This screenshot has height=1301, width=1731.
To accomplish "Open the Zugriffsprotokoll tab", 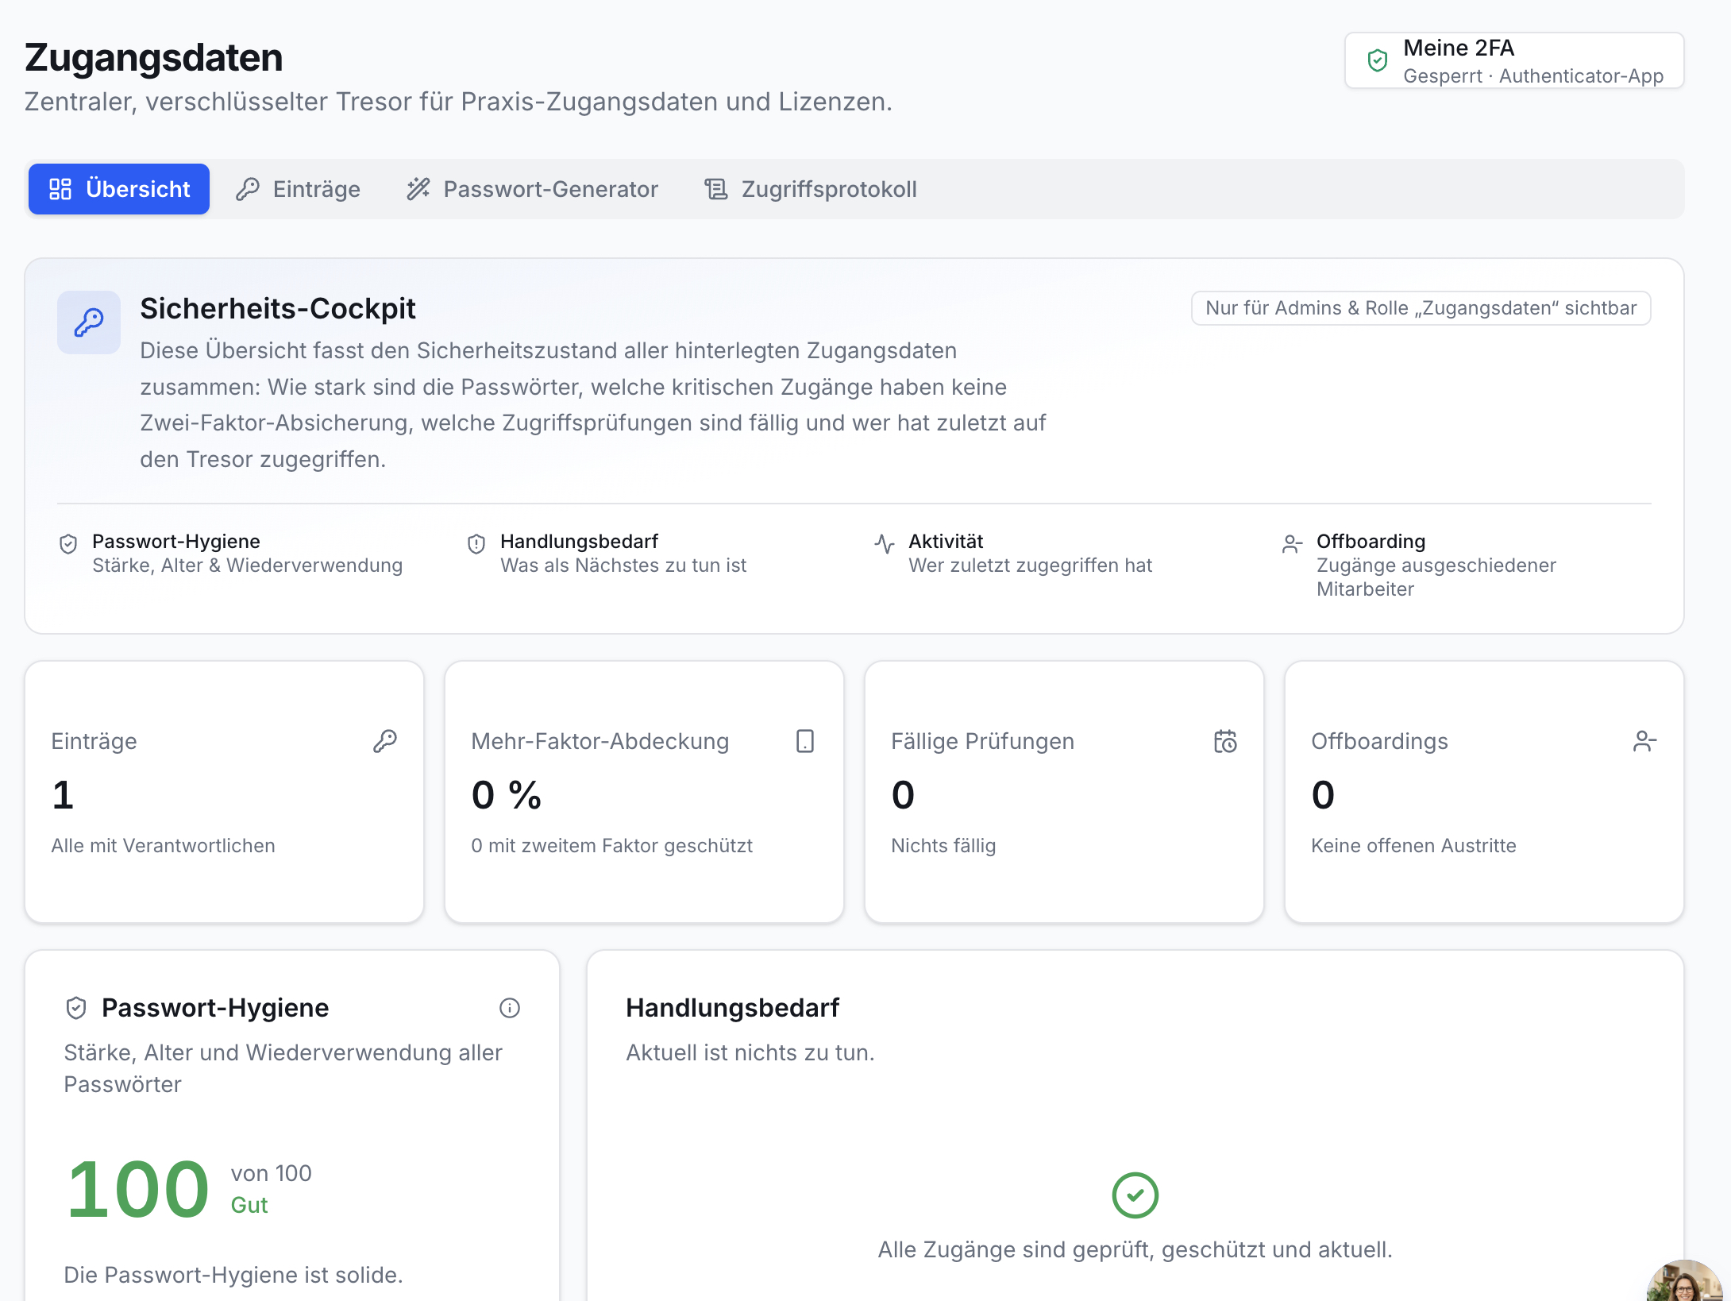I will point(811,189).
